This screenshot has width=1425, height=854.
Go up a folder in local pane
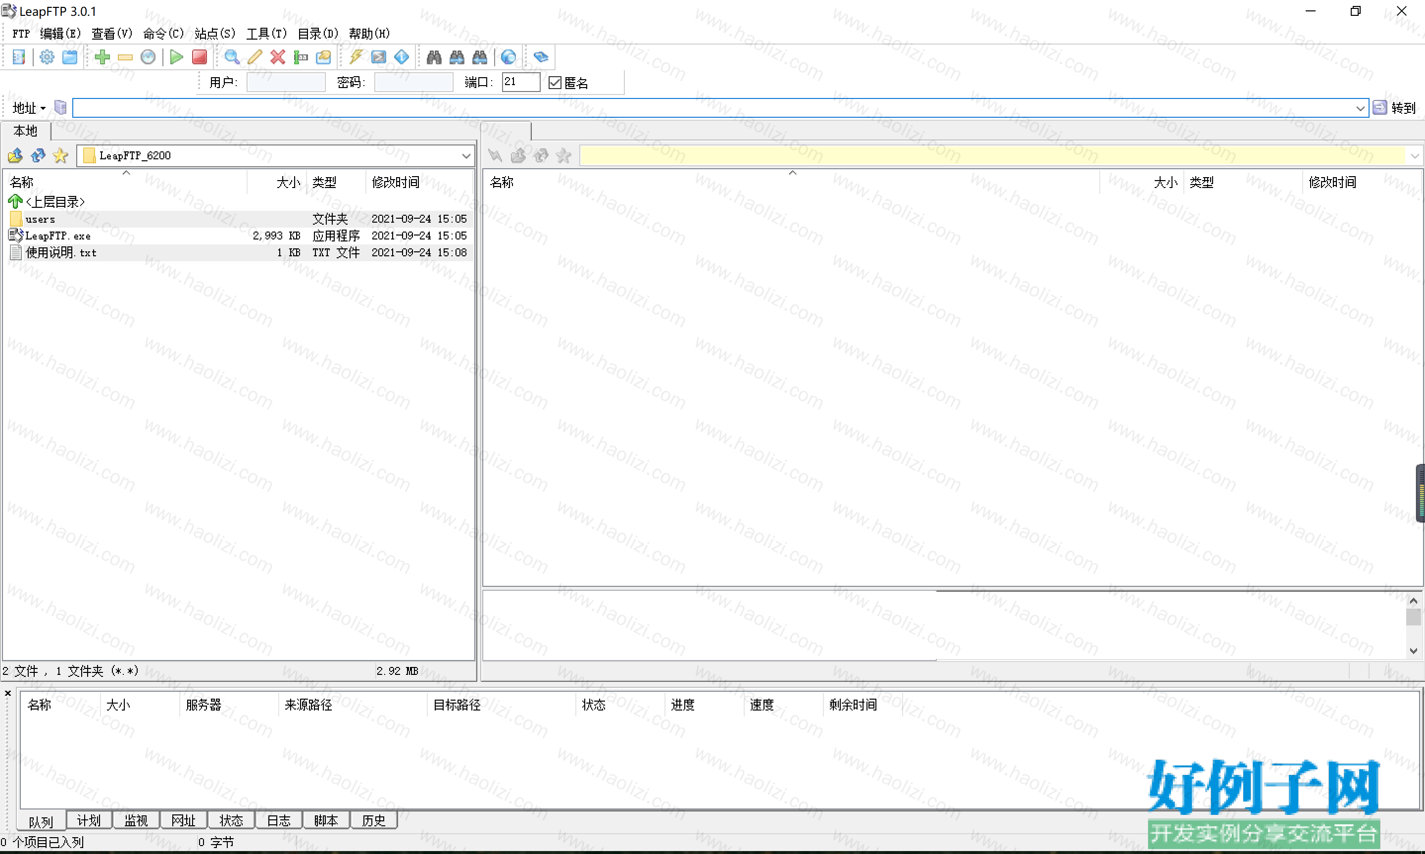(x=15, y=155)
